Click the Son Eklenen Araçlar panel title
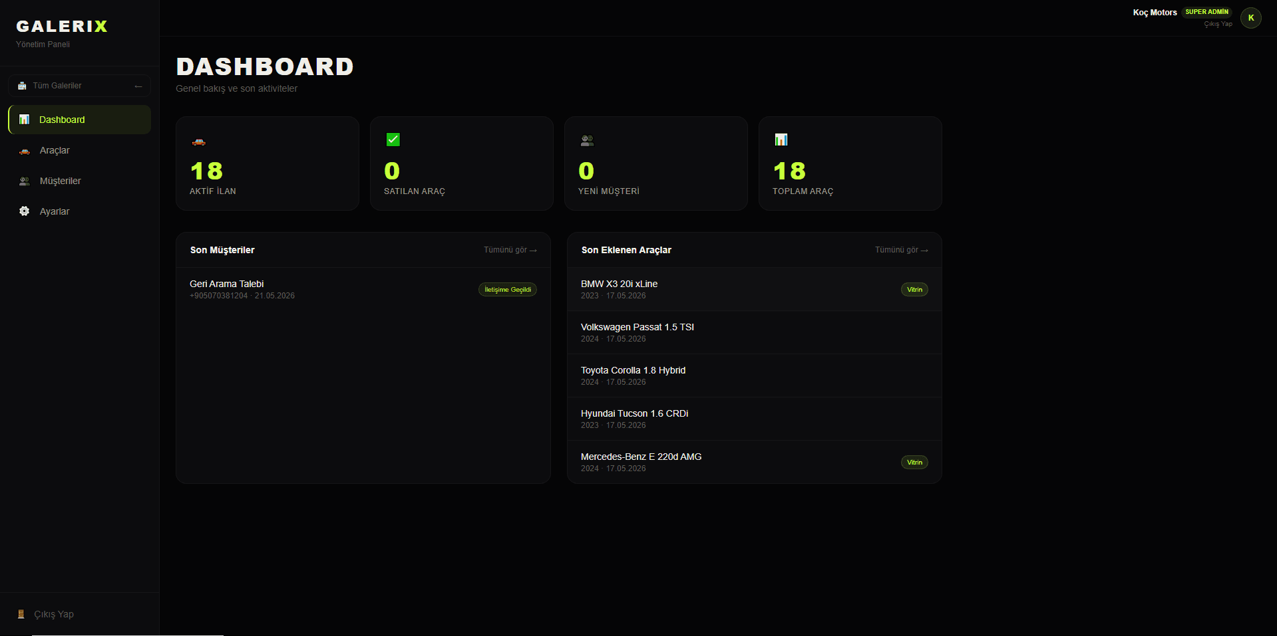This screenshot has height=636, width=1277. [626, 250]
